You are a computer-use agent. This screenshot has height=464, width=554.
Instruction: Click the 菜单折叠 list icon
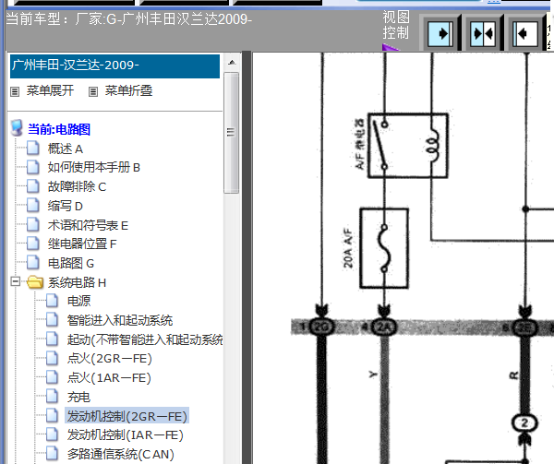pos(93,91)
